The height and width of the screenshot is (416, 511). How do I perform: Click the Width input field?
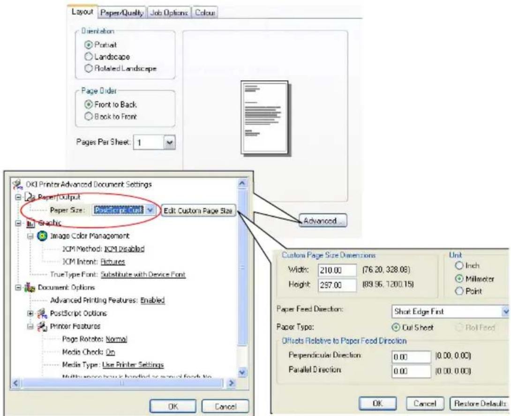[337, 270]
